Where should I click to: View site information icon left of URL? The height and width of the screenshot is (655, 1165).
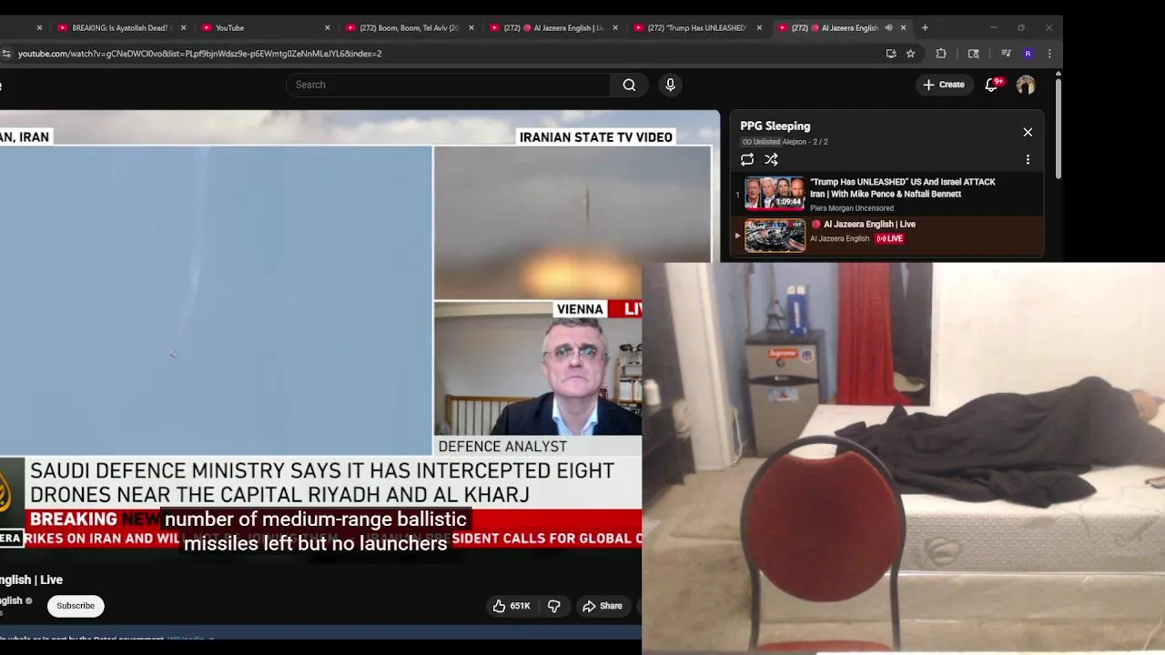pyautogui.click(x=6, y=54)
